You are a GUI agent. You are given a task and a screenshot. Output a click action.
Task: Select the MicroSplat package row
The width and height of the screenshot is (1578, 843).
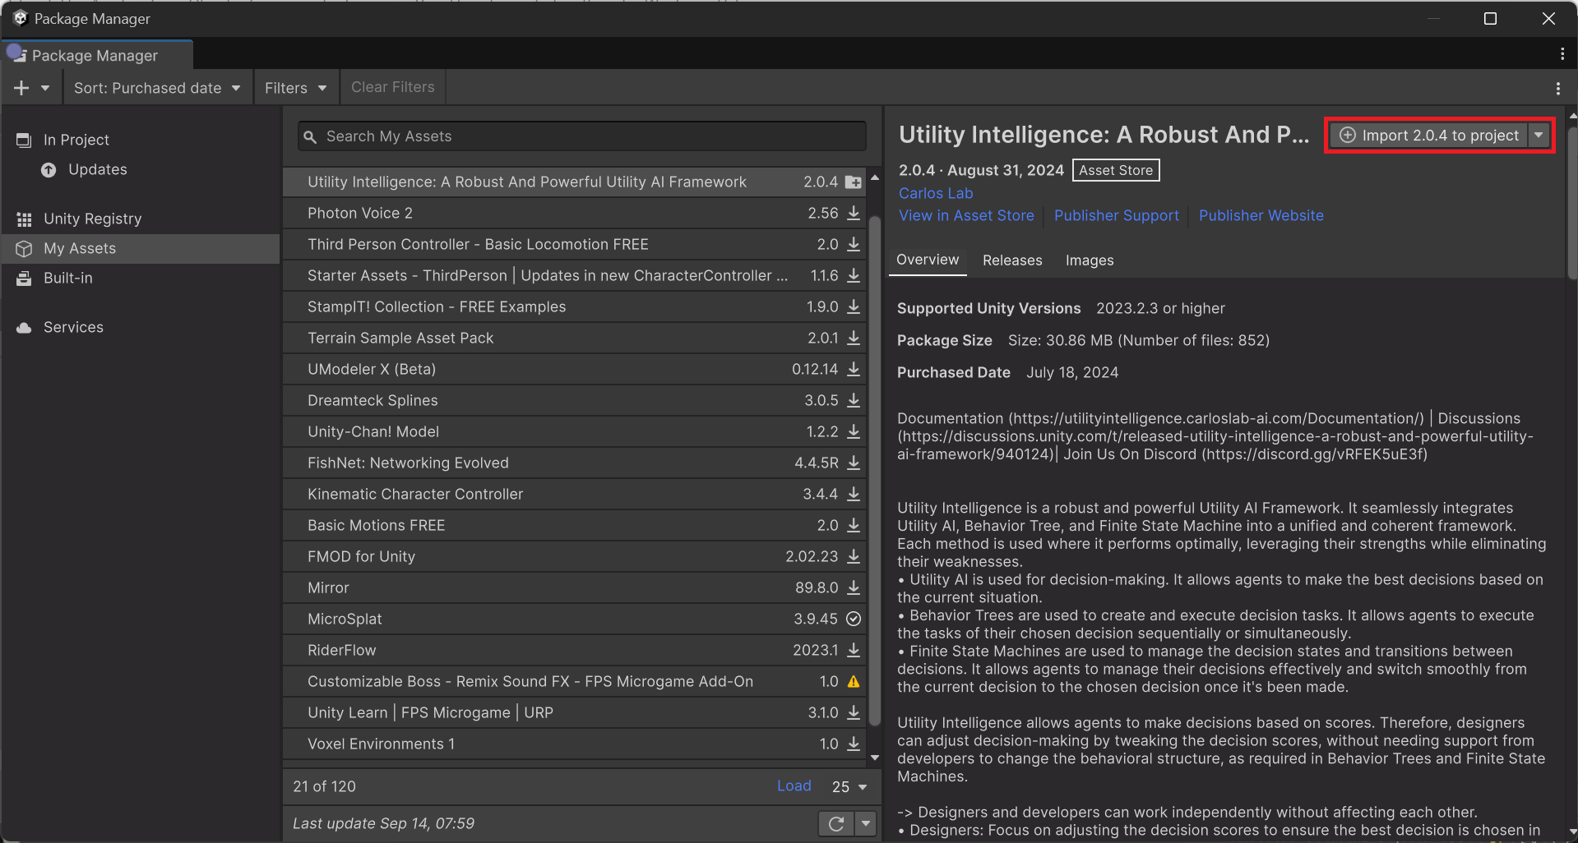click(575, 619)
